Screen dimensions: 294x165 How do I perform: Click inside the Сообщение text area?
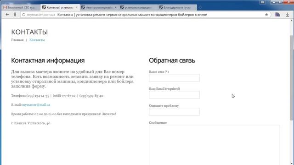click(215, 145)
